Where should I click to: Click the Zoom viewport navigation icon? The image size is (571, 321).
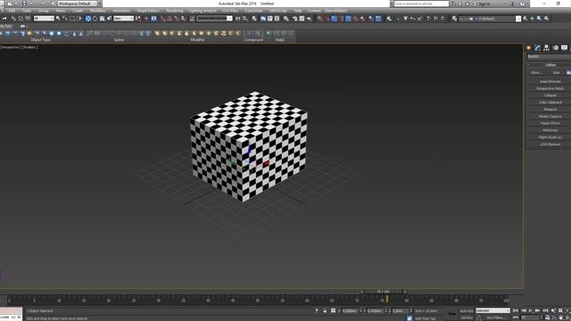coord(553,310)
